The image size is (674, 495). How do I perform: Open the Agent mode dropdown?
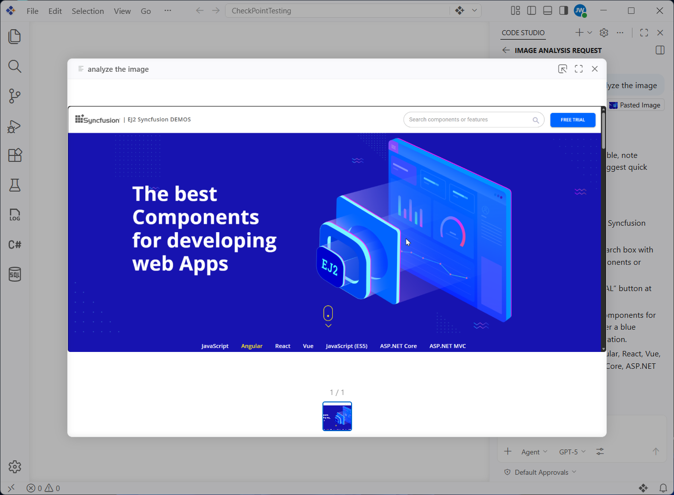click(x=535, y=452)
